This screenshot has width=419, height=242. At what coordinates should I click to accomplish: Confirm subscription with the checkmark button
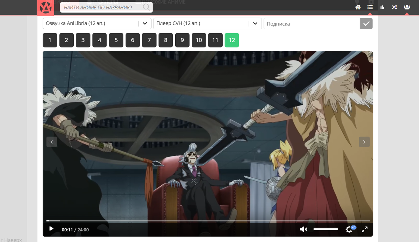[x=366, y=23]
